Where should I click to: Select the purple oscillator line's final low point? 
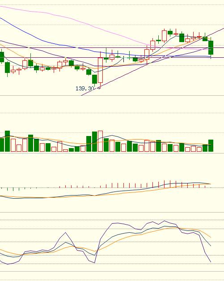point(211,262)
